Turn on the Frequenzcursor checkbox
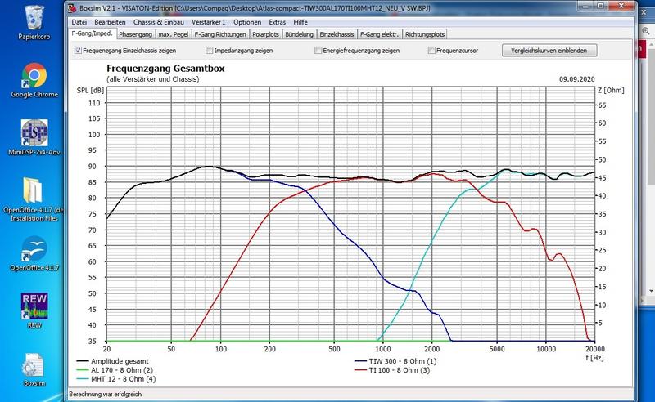Viewport: 655px width, 402px height. (431, 51)
